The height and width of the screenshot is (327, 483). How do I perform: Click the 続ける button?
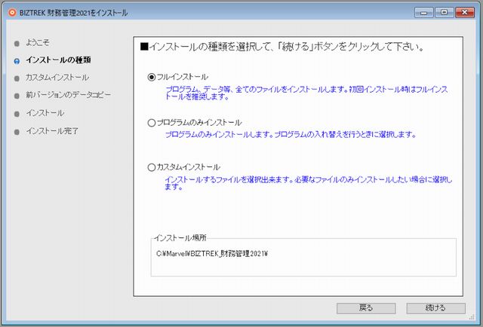(435, 308)
